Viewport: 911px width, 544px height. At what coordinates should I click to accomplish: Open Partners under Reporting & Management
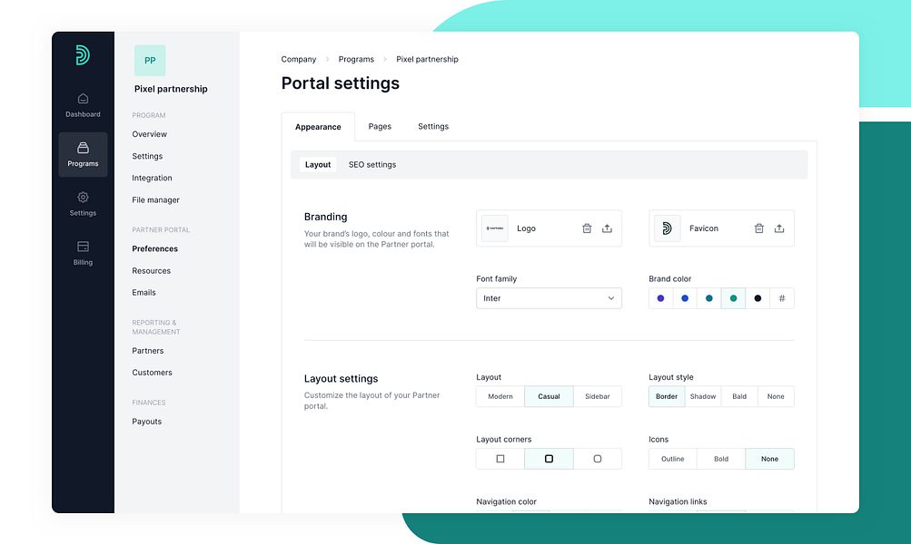(147, 351)
